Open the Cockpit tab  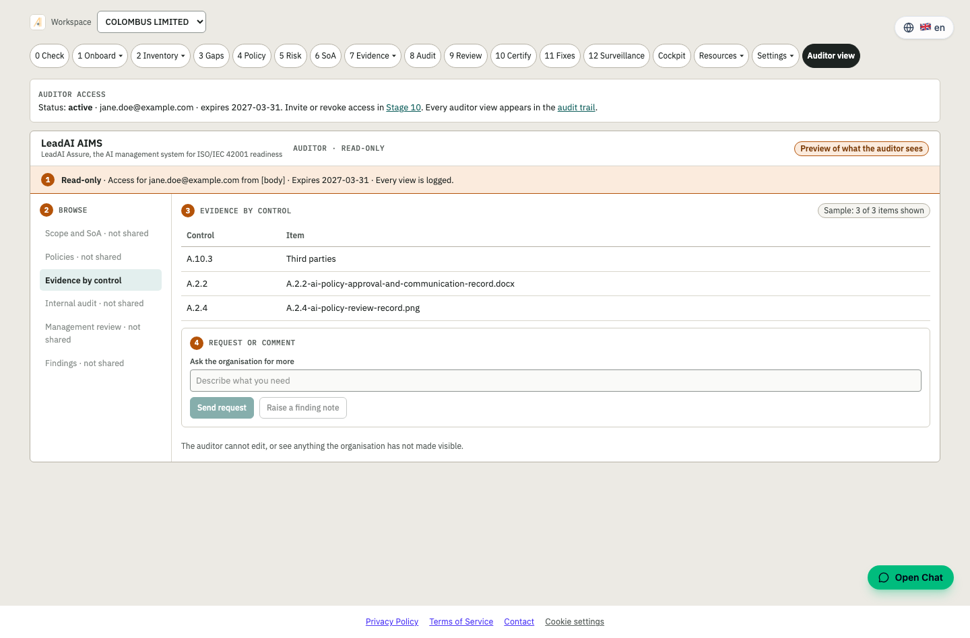point(672,56)
